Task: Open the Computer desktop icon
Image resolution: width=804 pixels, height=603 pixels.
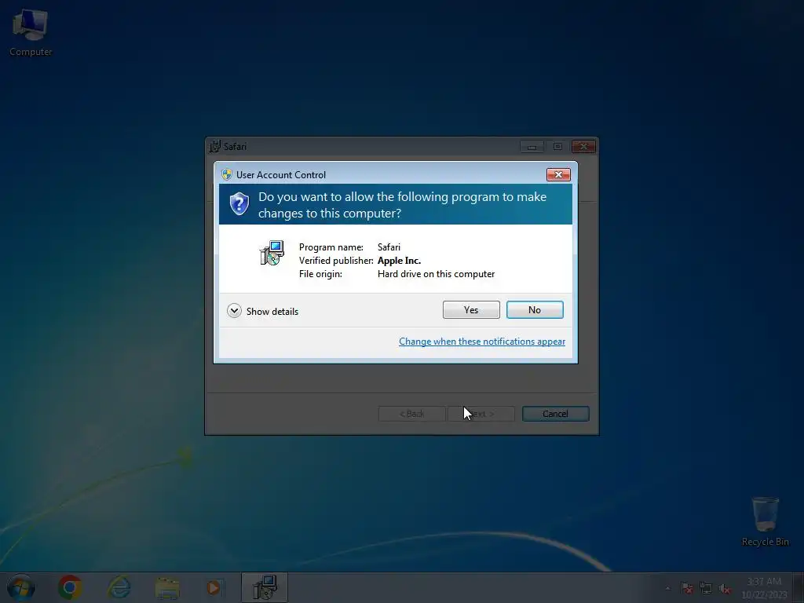Action: click(x=31, y=32)
